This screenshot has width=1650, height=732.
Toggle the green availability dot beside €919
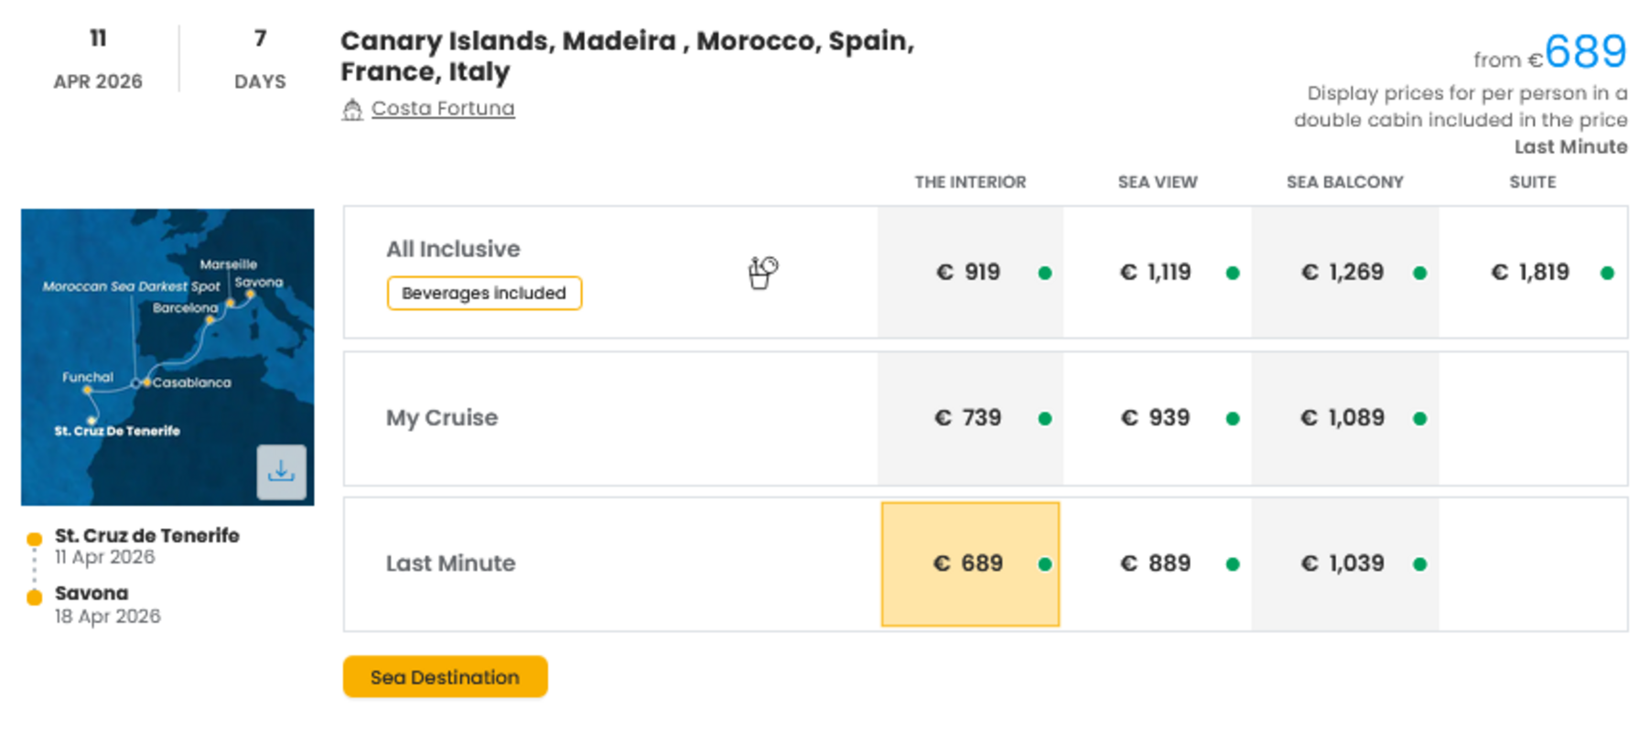1043,272
